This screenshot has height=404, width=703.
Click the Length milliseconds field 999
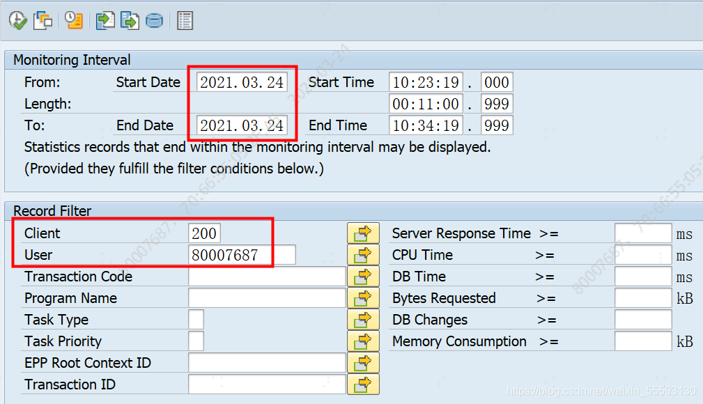tap(497, 104)
